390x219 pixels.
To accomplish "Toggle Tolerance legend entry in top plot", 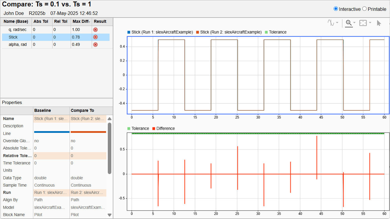I will click(x=275, y=32).
